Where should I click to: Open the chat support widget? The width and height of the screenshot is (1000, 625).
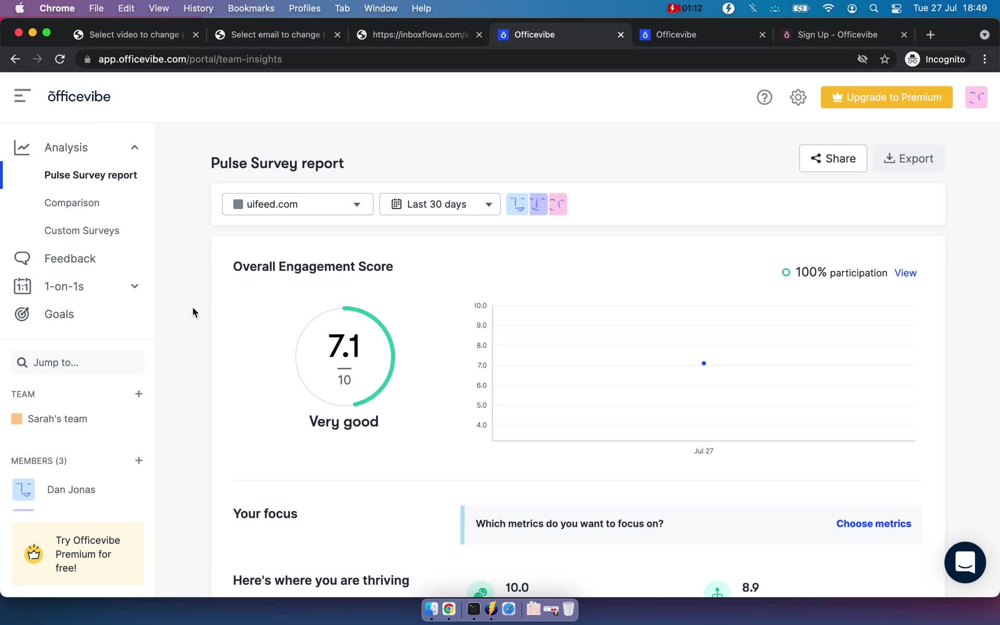[x=965, y=562]
